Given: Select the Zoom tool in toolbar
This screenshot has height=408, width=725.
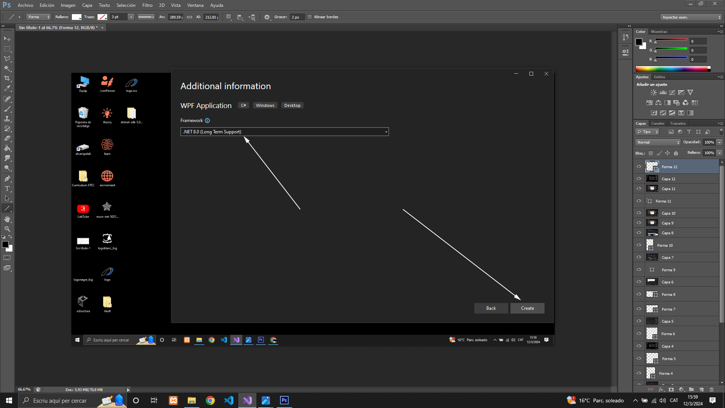Looking at the screenshot, I should click(7, 229).
